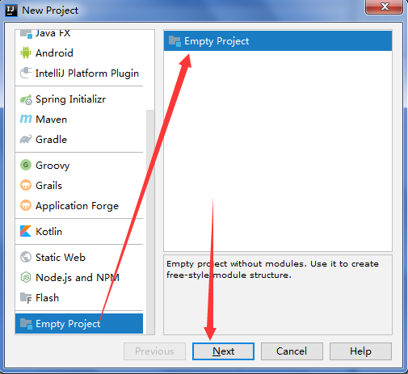Click the green Groovy icon
408x374 pixels.
[x=26, y=165]
